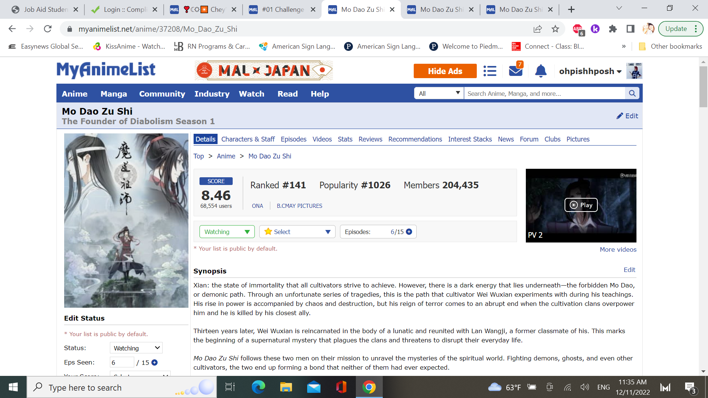
Task: Click the Top breadcrumb link
Action: [x=198, y=156]
